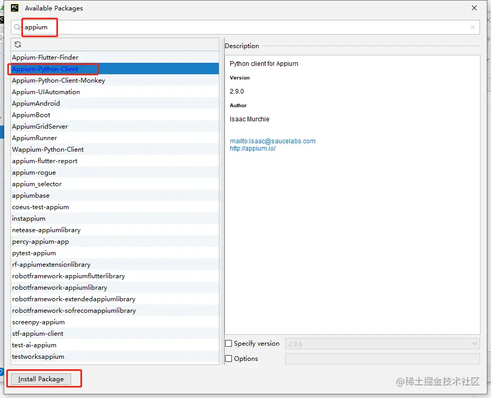The width and height of the screenshot is (491, 398).
Task: Open the mailto:isaac@saucelabs.com link
Action: click(x=273, y=141)
